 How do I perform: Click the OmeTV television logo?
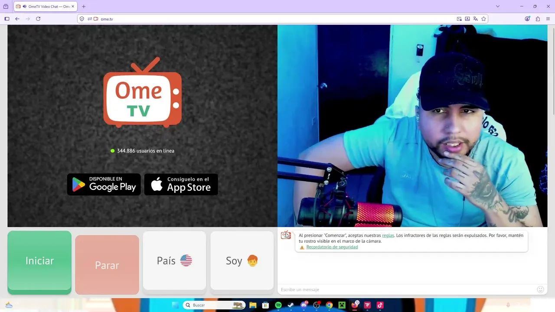(x=142, y=92)
